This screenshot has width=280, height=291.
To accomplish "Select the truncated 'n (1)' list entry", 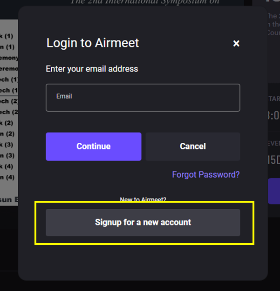I will tap(7, 47).
